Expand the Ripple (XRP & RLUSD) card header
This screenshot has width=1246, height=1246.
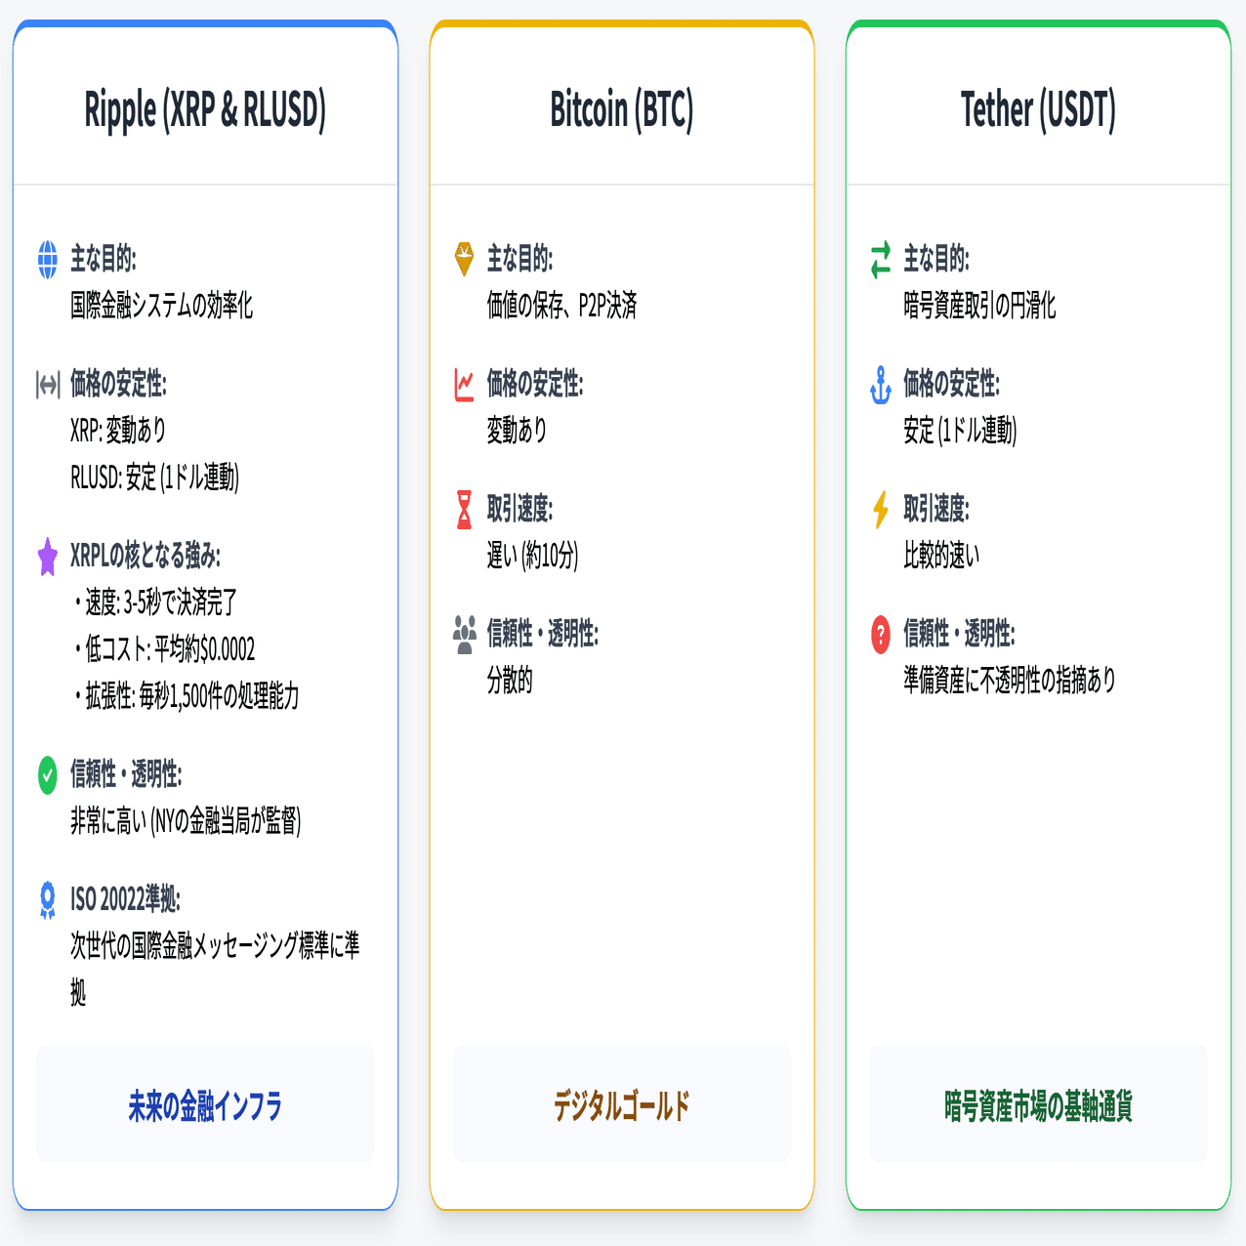point(205,107)
